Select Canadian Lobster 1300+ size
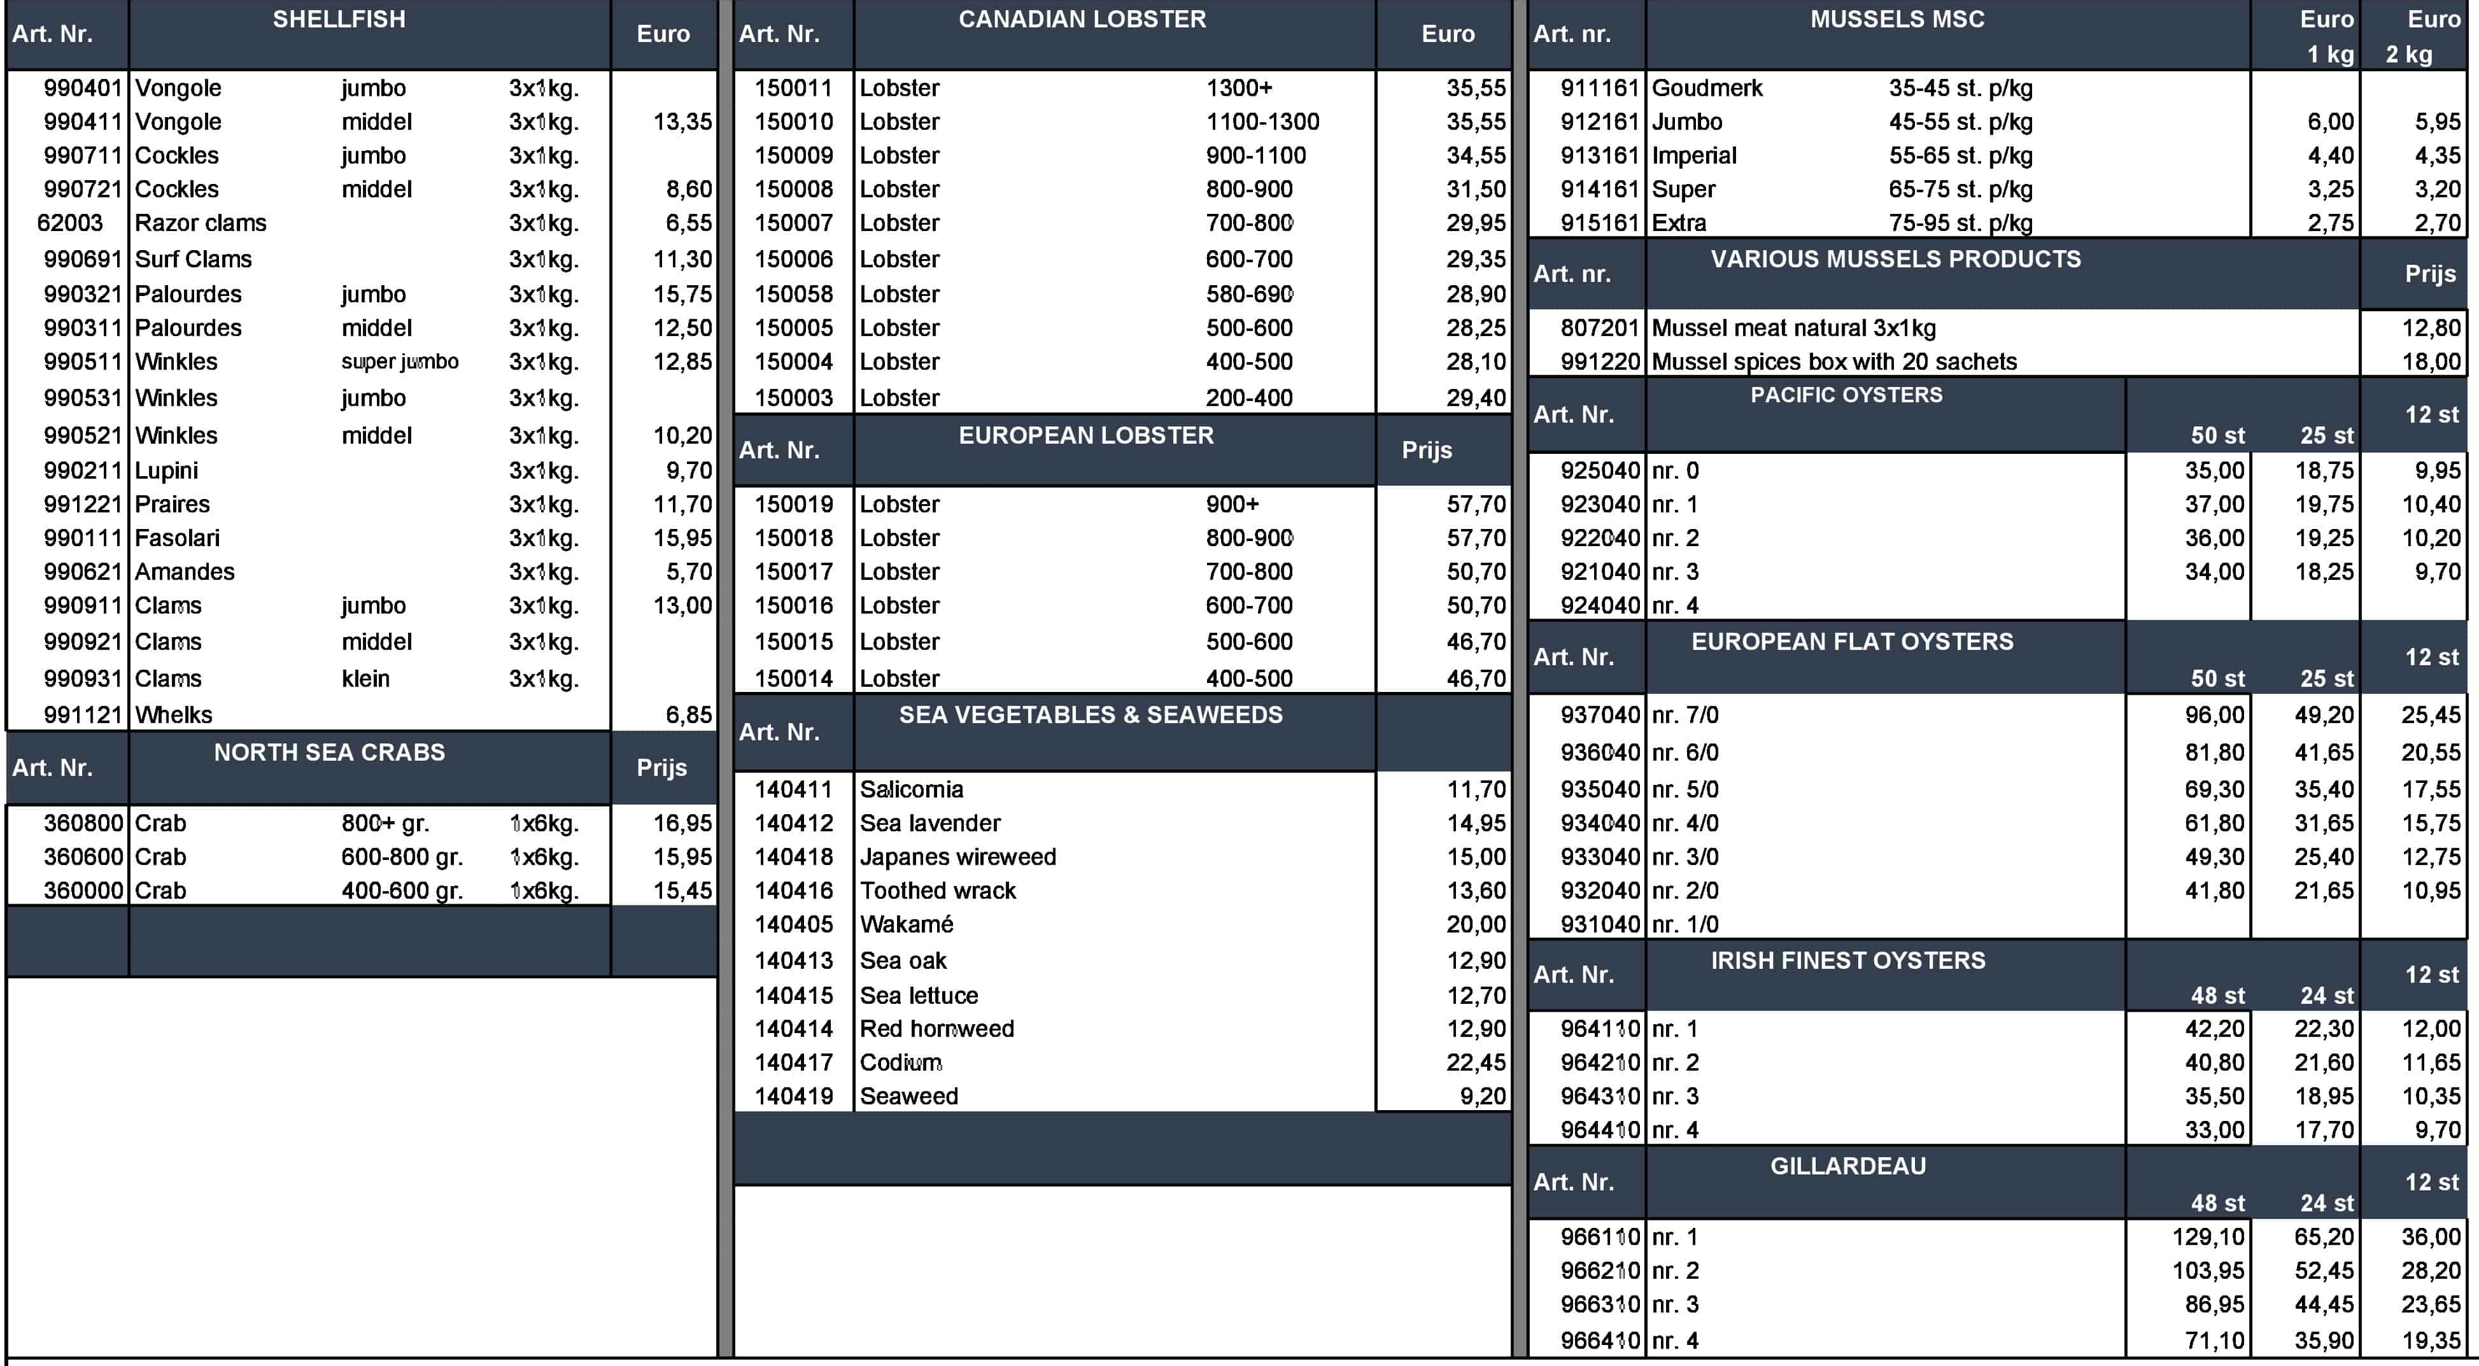The height and width of the screenshot is (1366, 2479). [1238, 88]
